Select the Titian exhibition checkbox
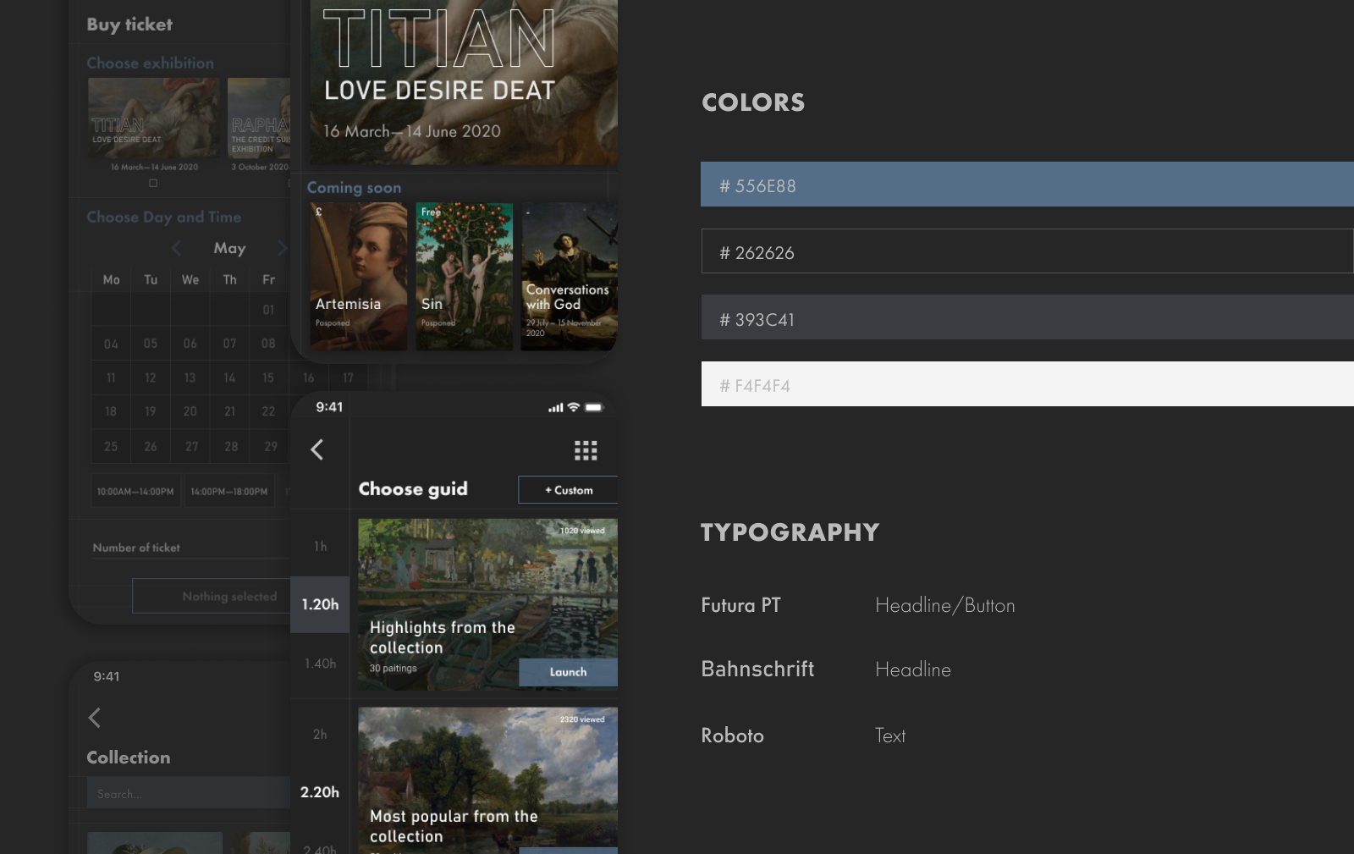 tap(153, 183)
